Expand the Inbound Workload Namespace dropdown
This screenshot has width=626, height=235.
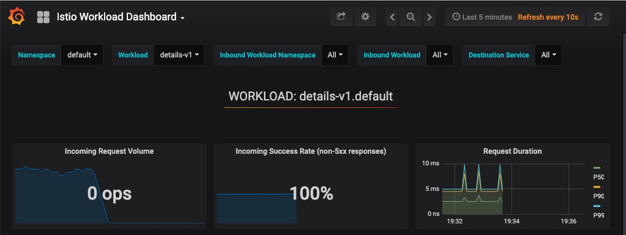[x=335, y=55]
